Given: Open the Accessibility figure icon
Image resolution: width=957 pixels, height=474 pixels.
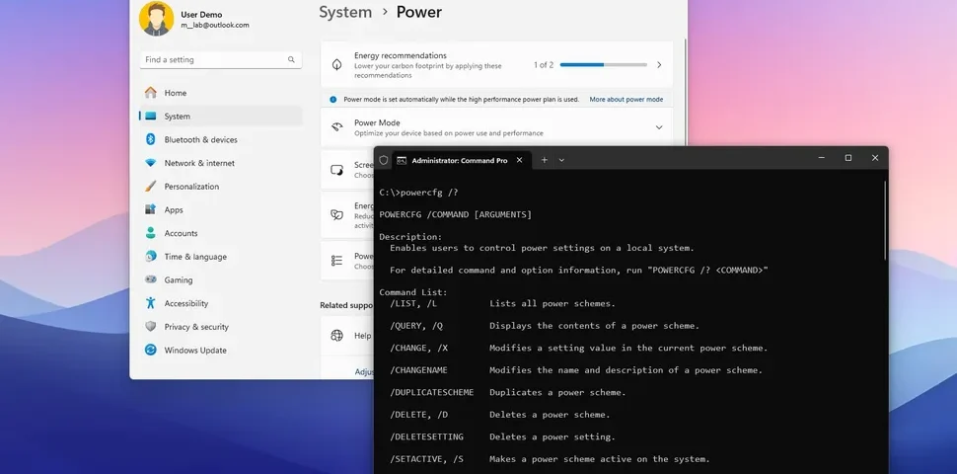Looking at the screenshot, I should (151, 303).
